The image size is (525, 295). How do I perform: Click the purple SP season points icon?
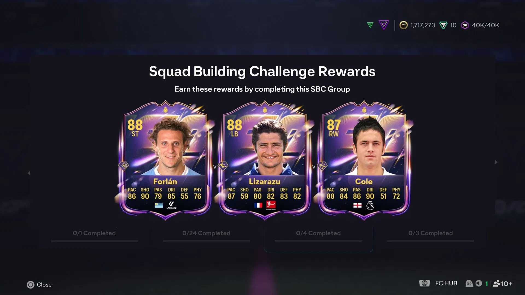coord(465,25)
